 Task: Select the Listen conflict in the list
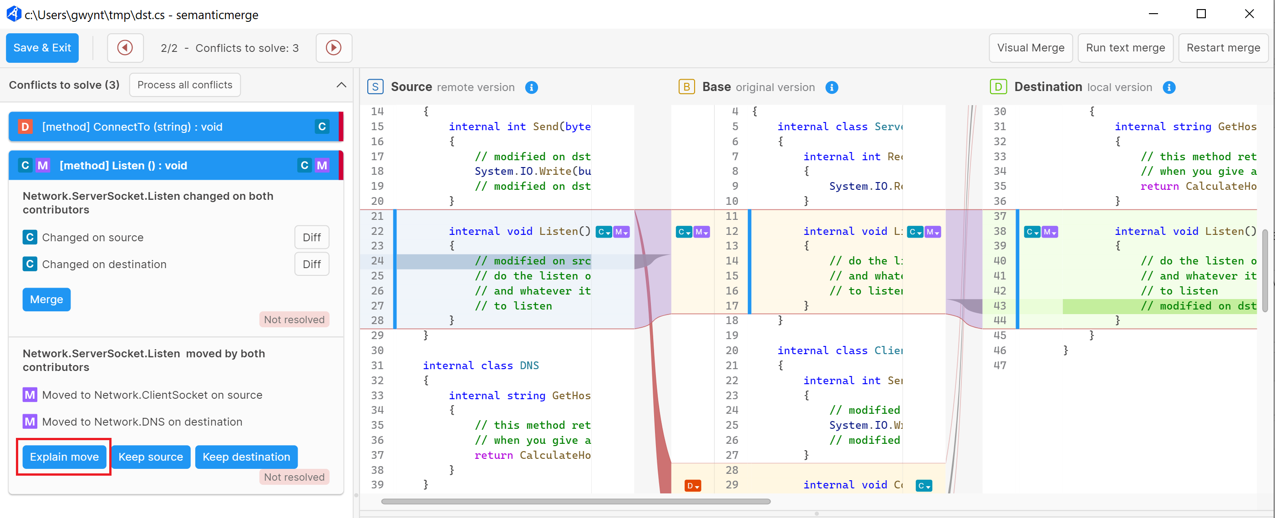point(148,165)
